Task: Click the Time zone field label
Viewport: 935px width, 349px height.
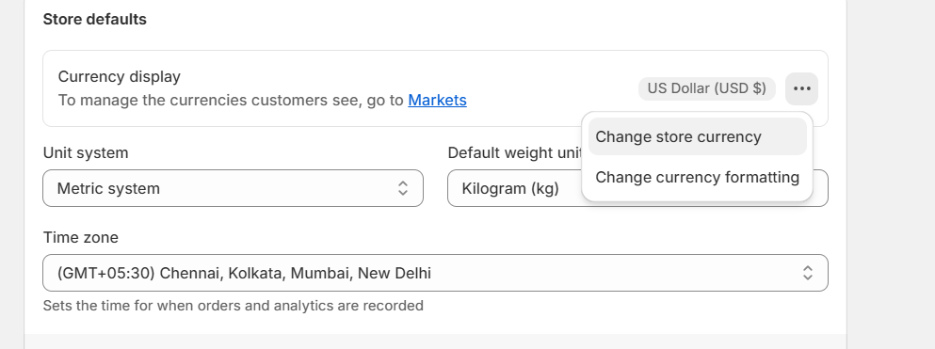Action: click(80, 238)
